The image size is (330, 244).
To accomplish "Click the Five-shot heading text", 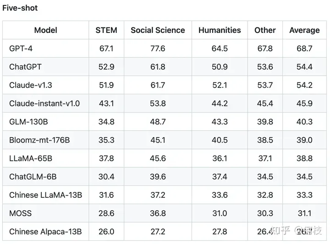I will [20, 8].
